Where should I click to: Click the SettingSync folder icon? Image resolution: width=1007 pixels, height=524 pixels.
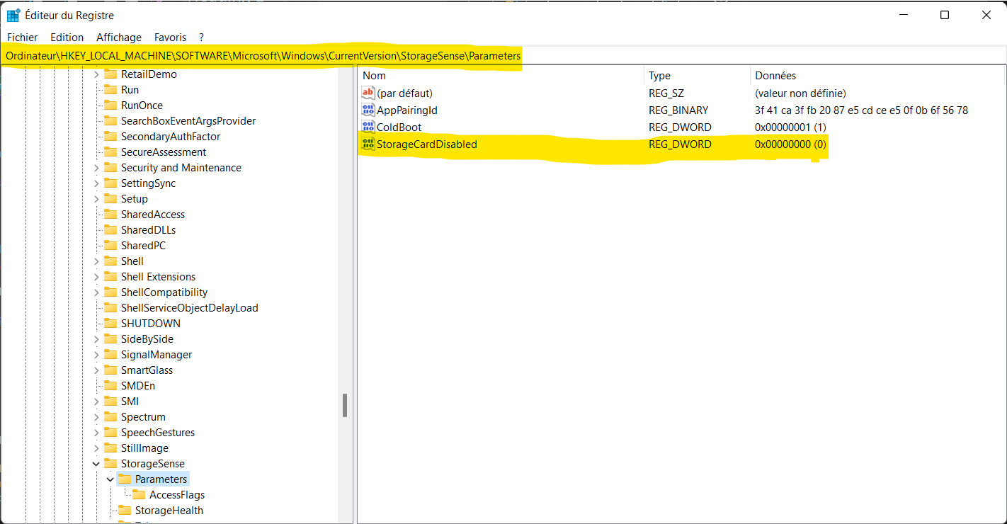click(x=110, y=183)
